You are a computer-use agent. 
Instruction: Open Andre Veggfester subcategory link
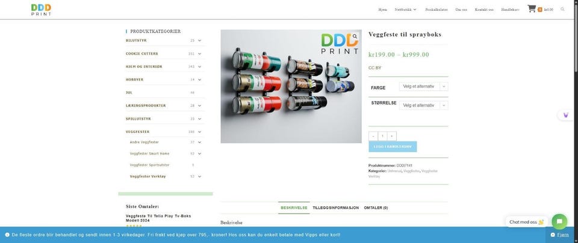pos(144,142)
